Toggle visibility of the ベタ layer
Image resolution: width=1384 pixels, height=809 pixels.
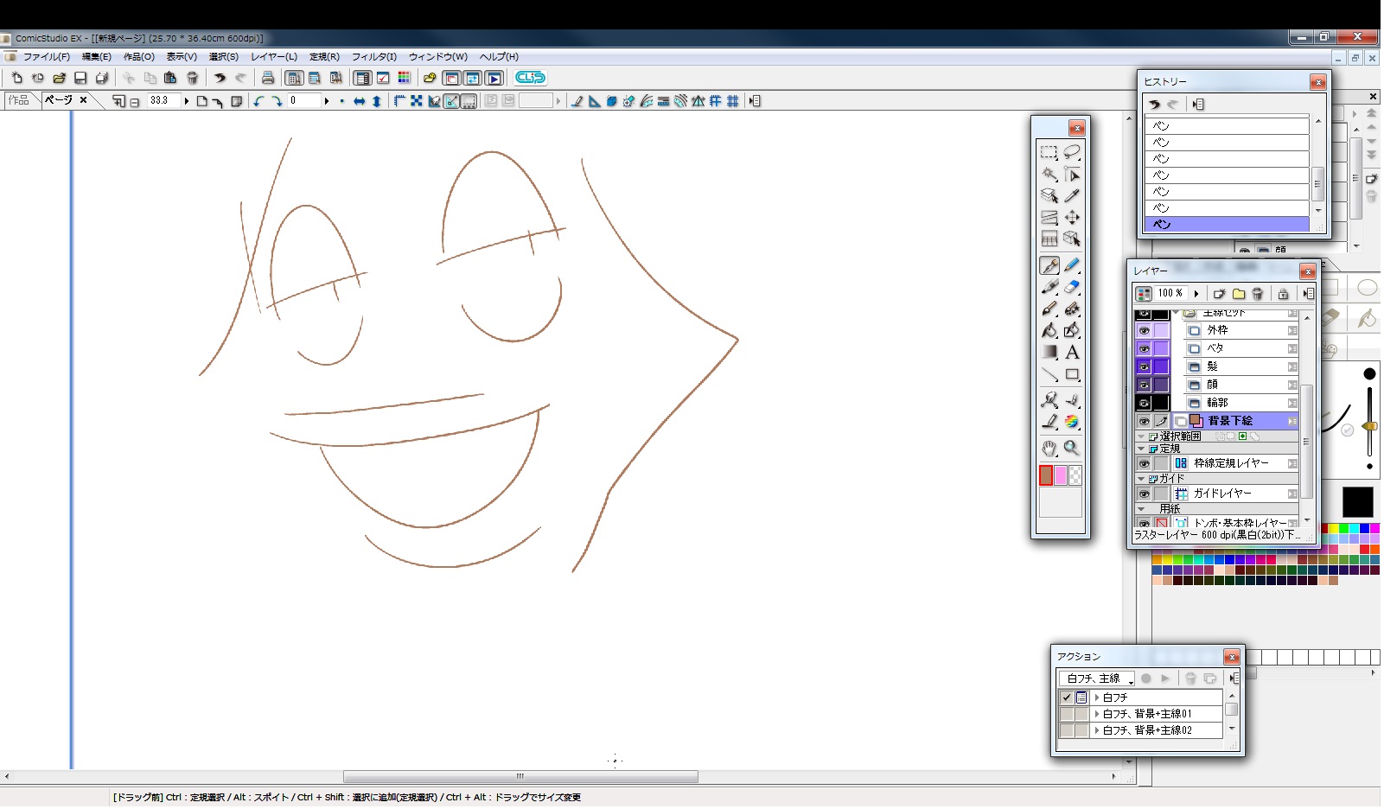(1144, 348)
